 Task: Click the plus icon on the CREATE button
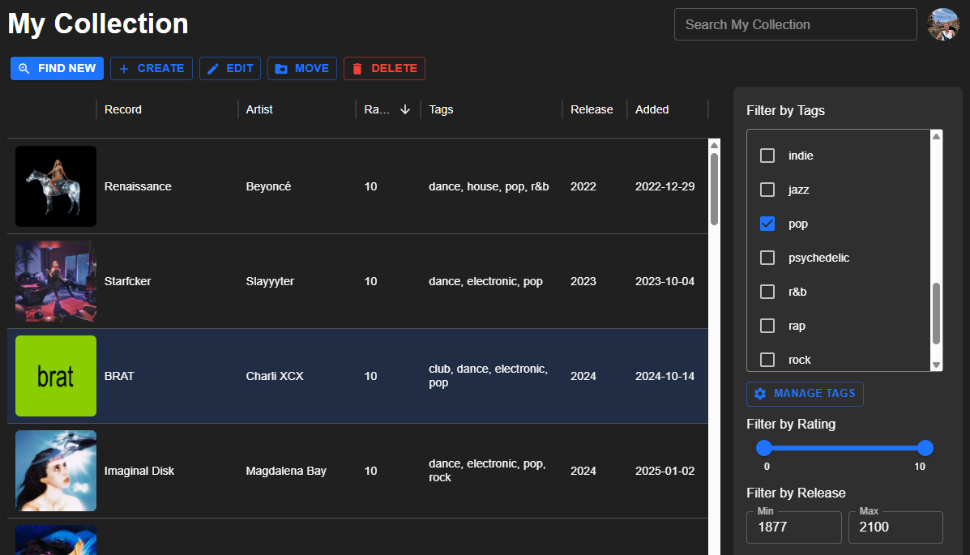pos(122,68)
